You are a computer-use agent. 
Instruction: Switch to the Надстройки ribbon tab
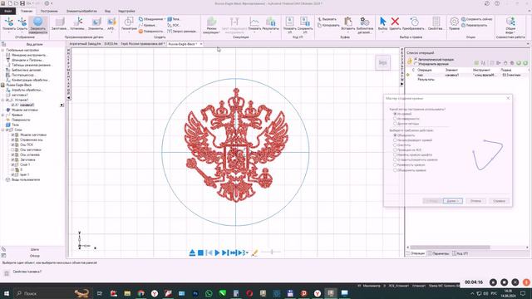(126, 11)
